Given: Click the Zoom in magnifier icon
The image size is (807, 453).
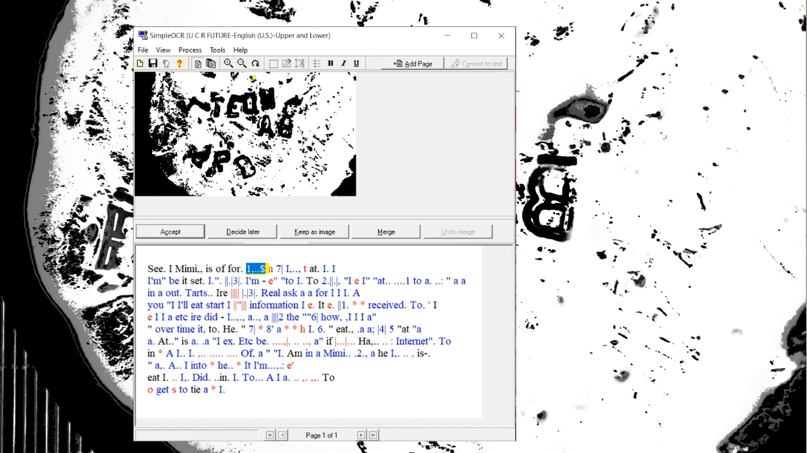Looking at the screenshot, I should point(229,64).
